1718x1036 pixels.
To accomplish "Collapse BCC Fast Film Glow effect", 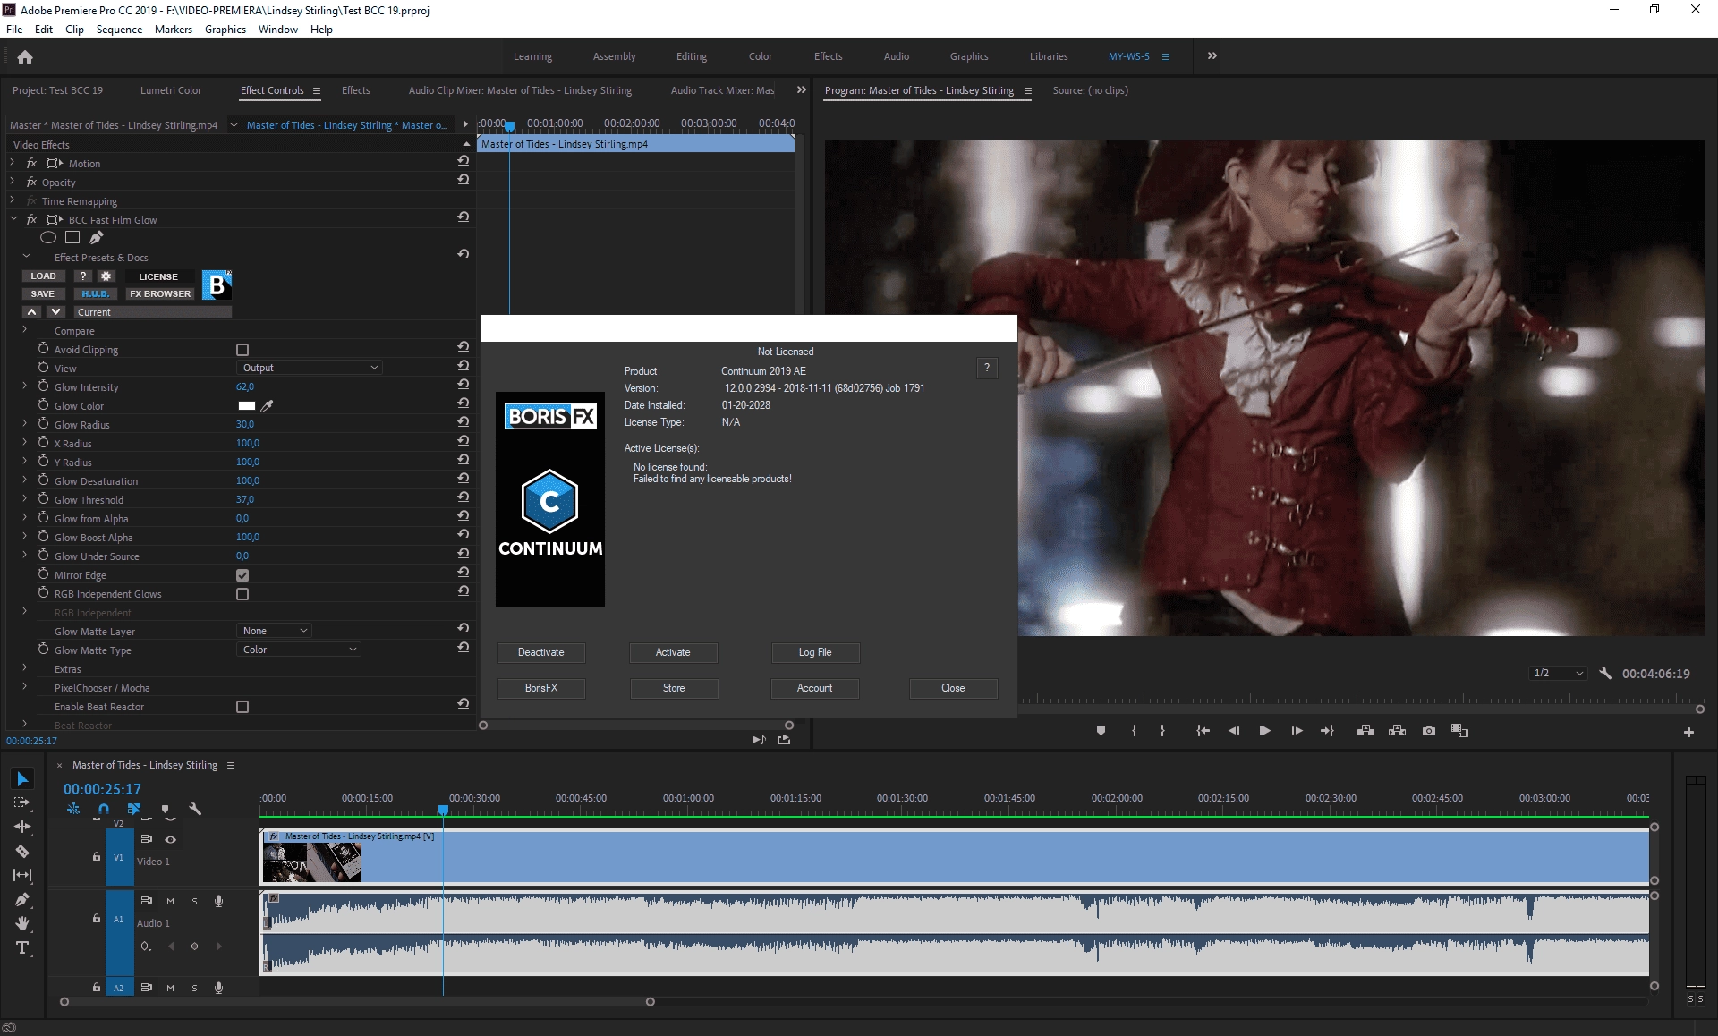I will [x=13, y=219].
